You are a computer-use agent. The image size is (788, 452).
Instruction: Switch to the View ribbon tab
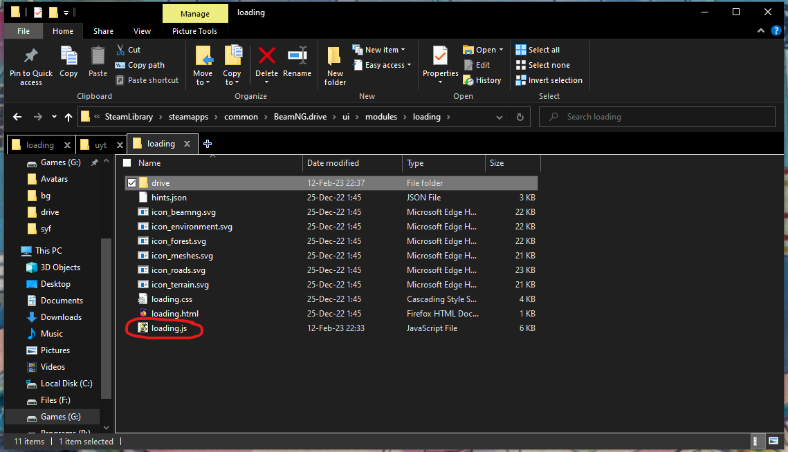coord(142,31)
